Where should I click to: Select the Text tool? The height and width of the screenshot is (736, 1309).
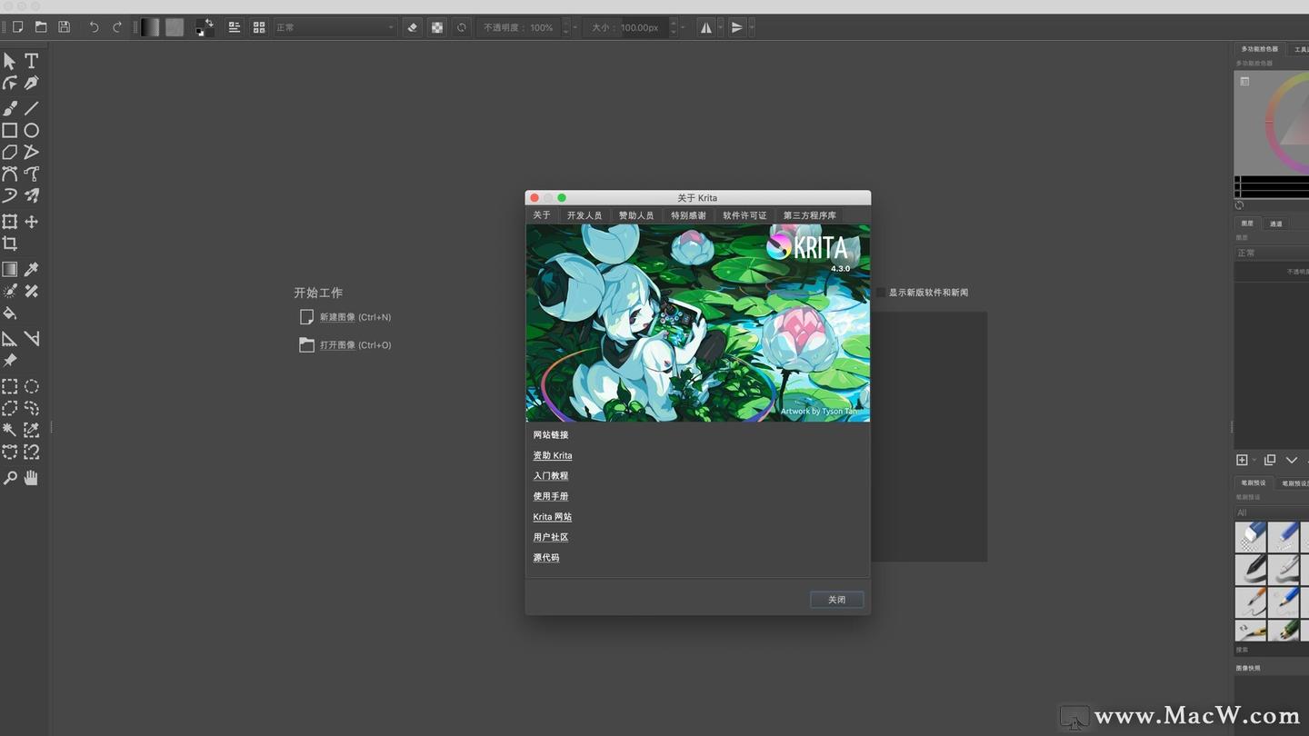pos(32,61)
